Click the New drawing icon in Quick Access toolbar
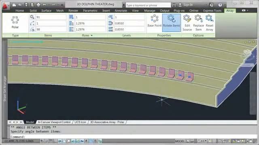This screenshot has width=259, height=145. point(14,5)
